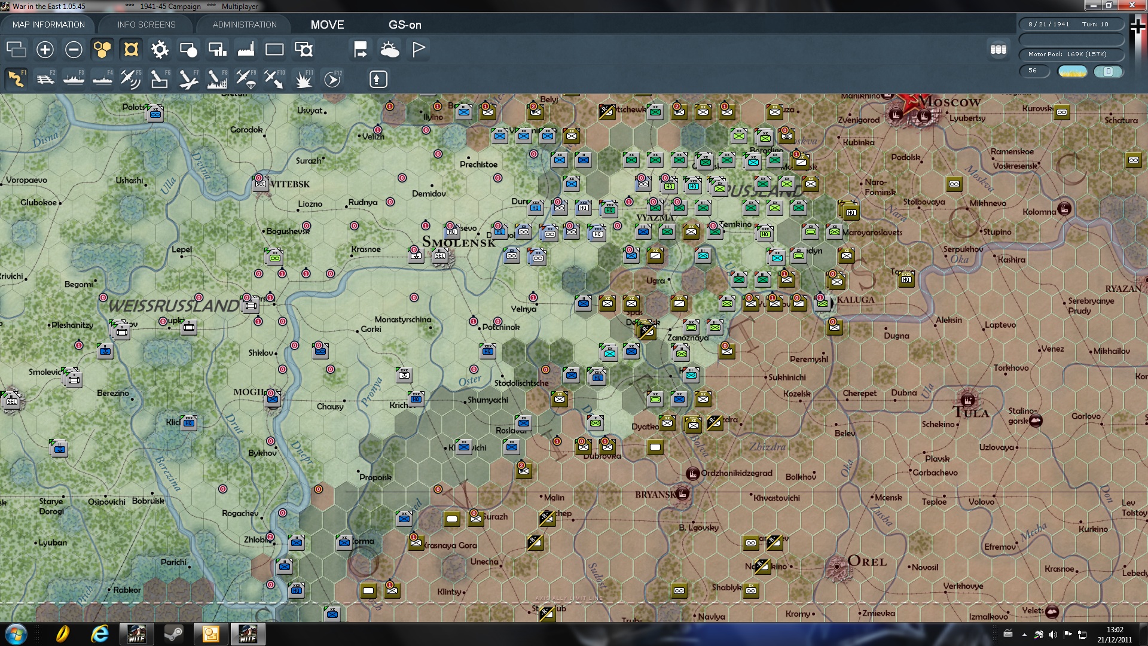Click the up-arrow box icon
The image size is (1148, 646).
(378, 79)
